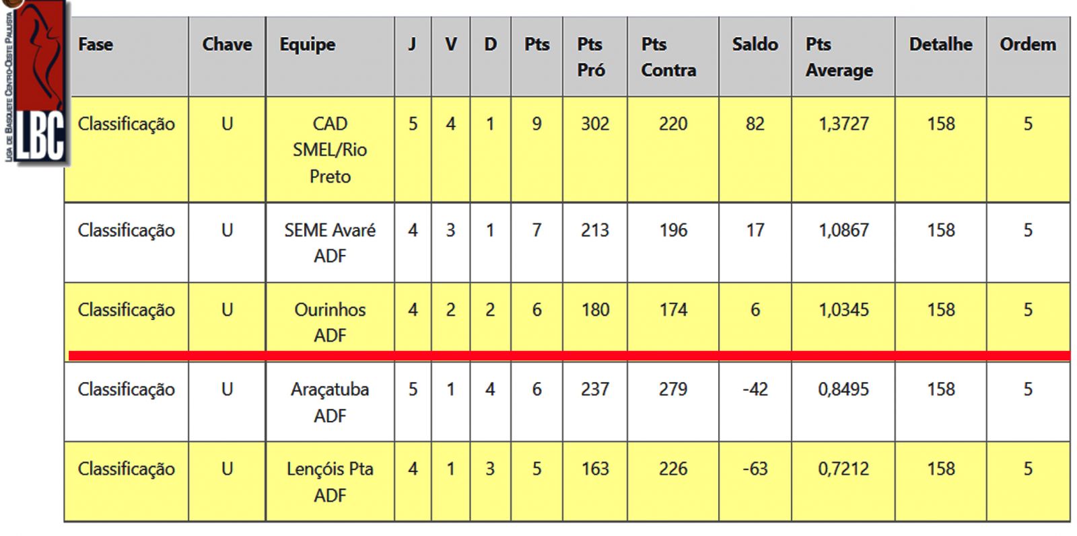
Task: Select Lençóis Pta ADF team cell
Action: click(x=330, y=482)
